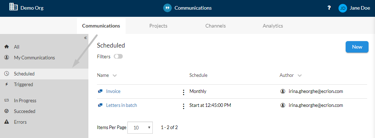Switch to the Communications tab
The image size is (375, 138).
[x=101, y=26]
